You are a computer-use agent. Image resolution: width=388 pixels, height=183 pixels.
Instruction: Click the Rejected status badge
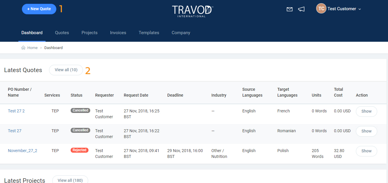click(79, 150)
